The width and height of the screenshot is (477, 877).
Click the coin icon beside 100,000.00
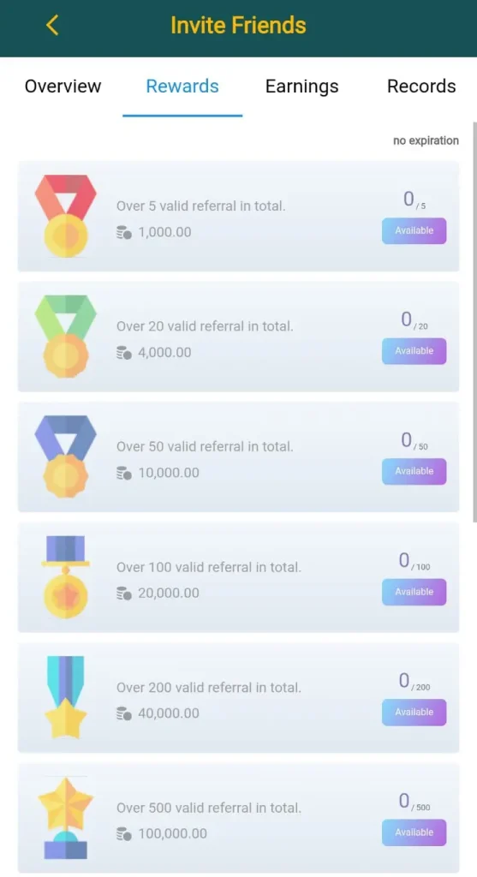[123, 833]
